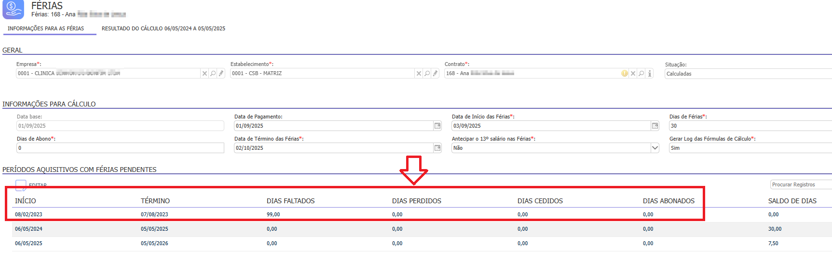Edit Empresa with the pencil icon
832x262 pixels.
pyautogui.click(x=221, y=74)
